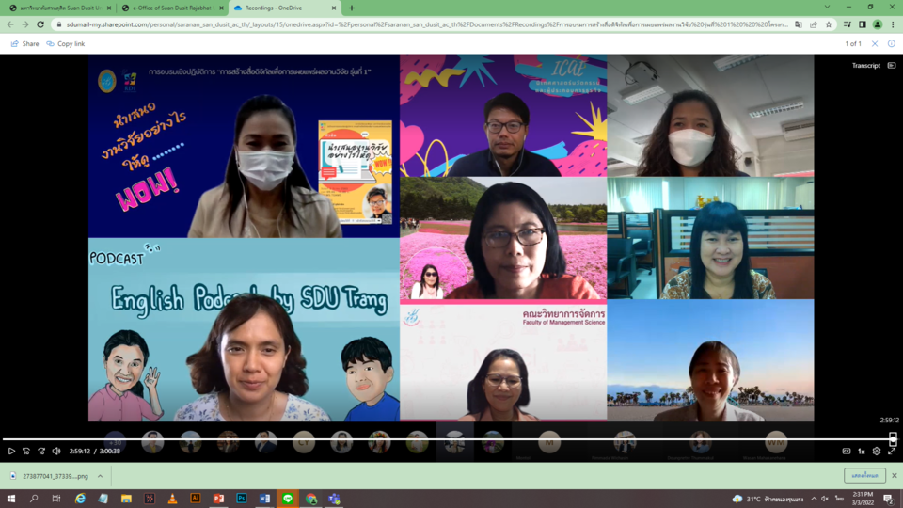The image size is (903, 508).
Task: Switch to e-Office of Suan Dusit tab
Action: pyautogui.click(x=171, y=8)
